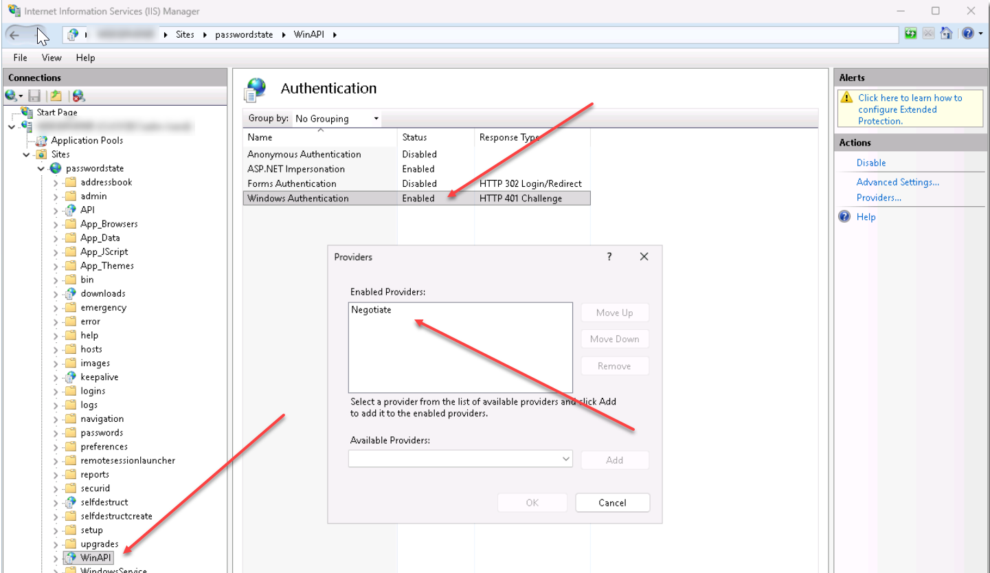Select the addressbook folder icon
The height and width of the screenshot is (573, 990).
[70, 182]
